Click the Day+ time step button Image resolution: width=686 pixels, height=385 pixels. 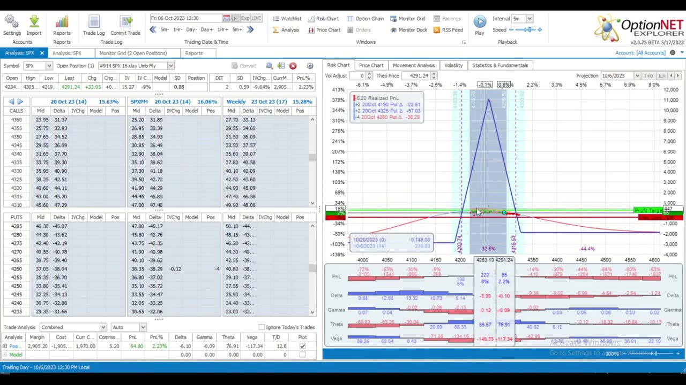[x=206, y=29]
